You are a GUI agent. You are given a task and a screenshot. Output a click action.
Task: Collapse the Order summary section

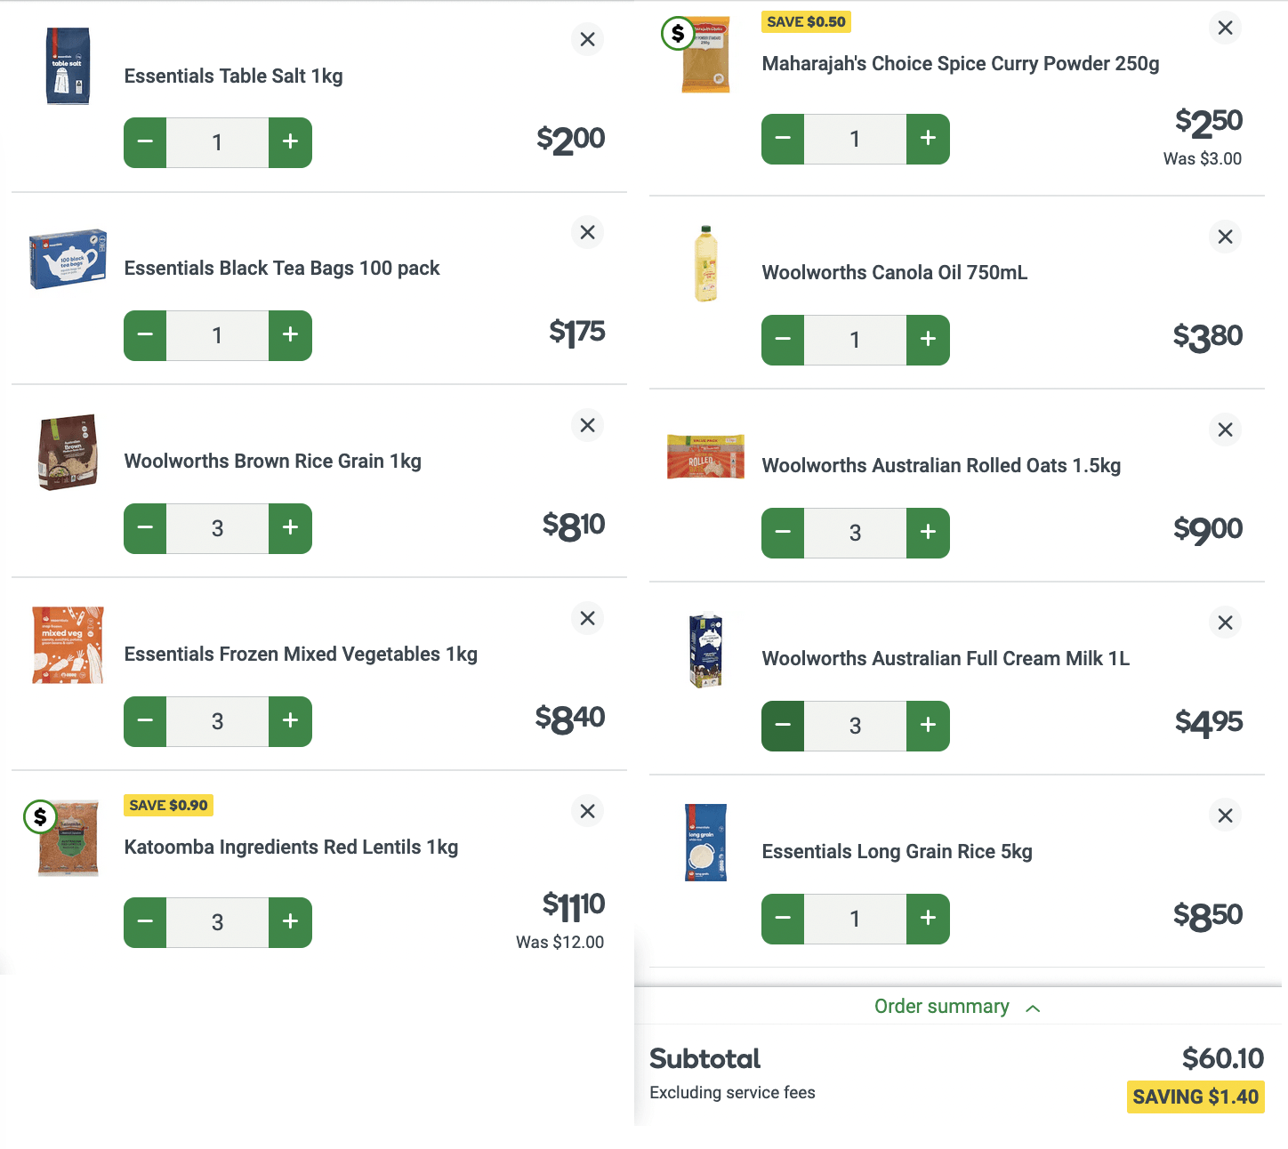(942, 1007)
